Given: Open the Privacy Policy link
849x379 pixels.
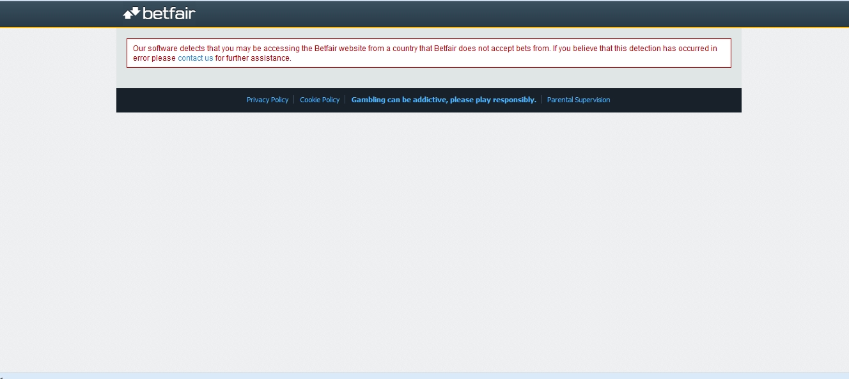Looking at the screenshot, I should [267, 100].
